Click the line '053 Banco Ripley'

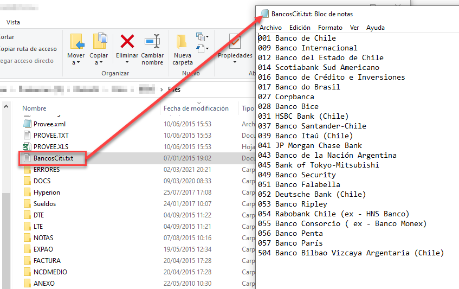pyautogui.click(x=293, y=204)
